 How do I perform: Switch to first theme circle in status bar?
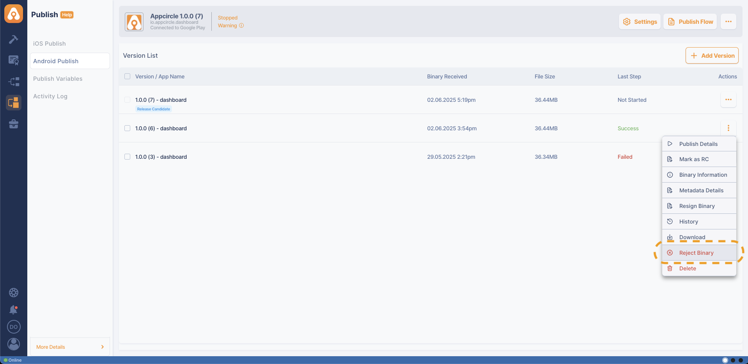tap(725, 360)
